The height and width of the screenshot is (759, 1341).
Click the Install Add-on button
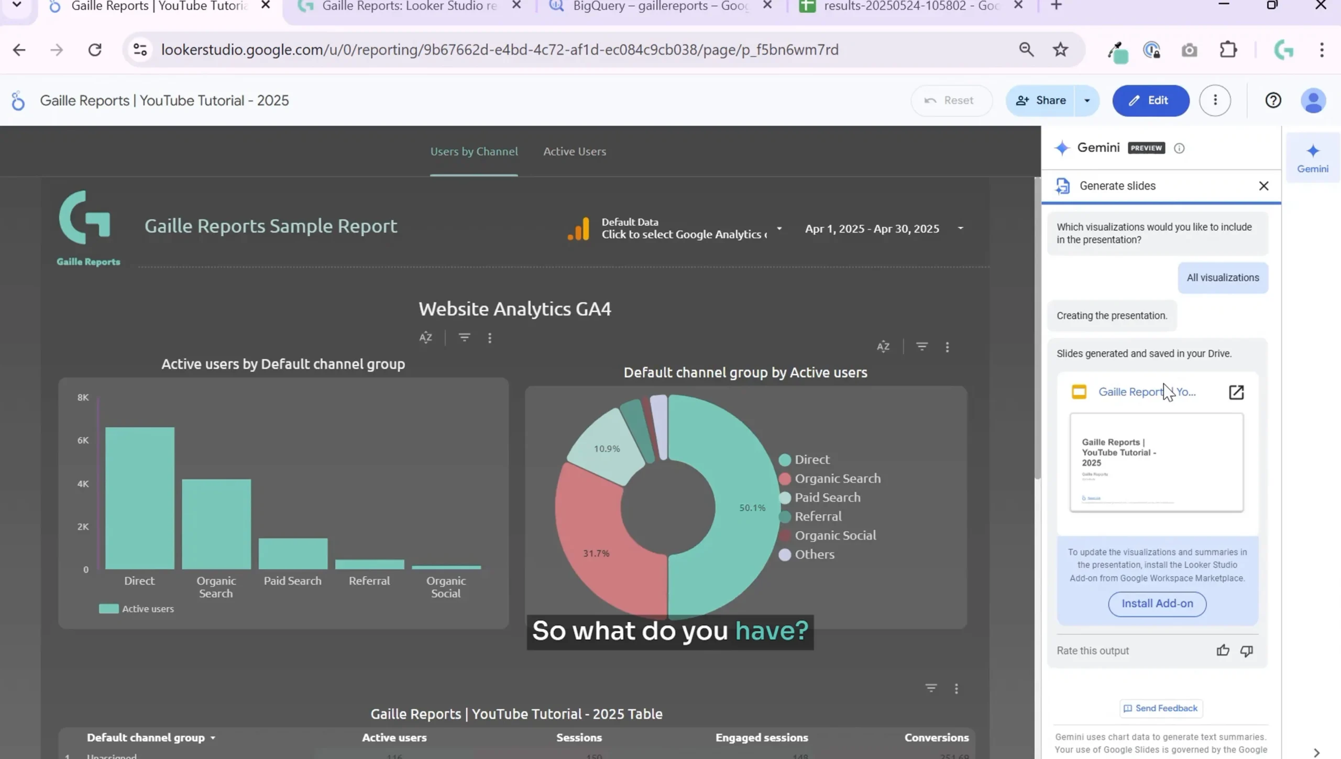coord(1157,603)
